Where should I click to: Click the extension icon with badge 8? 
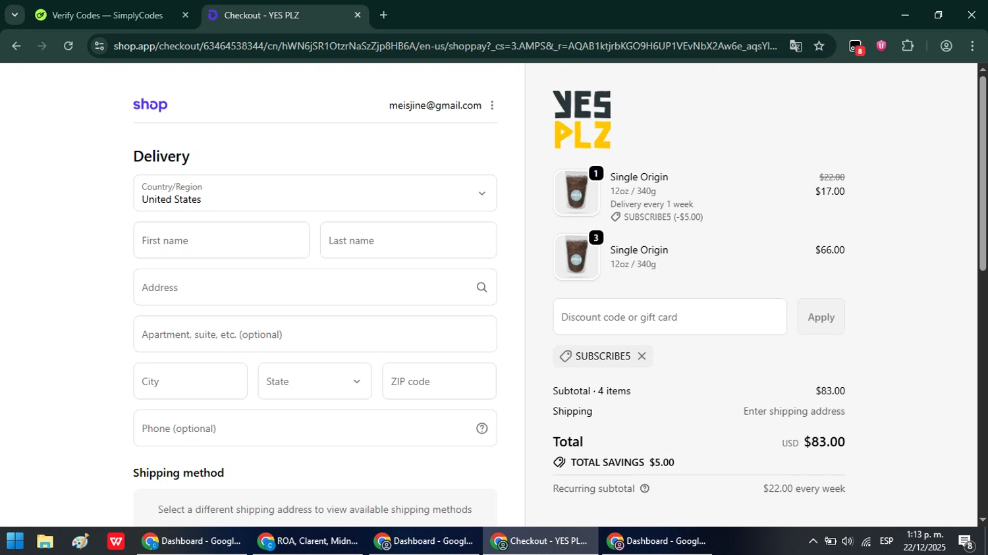click(856, 47)
